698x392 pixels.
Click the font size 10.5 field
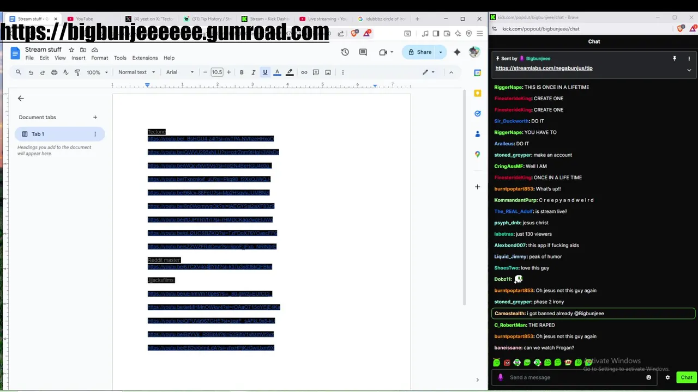click(x=217, y=72)
